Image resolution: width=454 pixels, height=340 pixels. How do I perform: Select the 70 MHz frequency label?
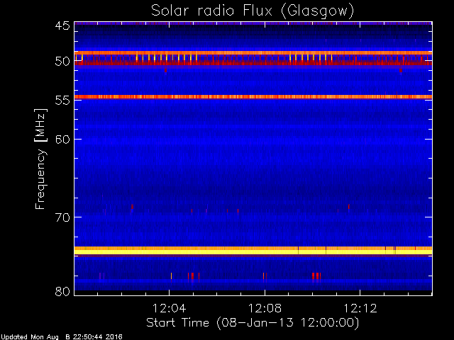point(62,217)
